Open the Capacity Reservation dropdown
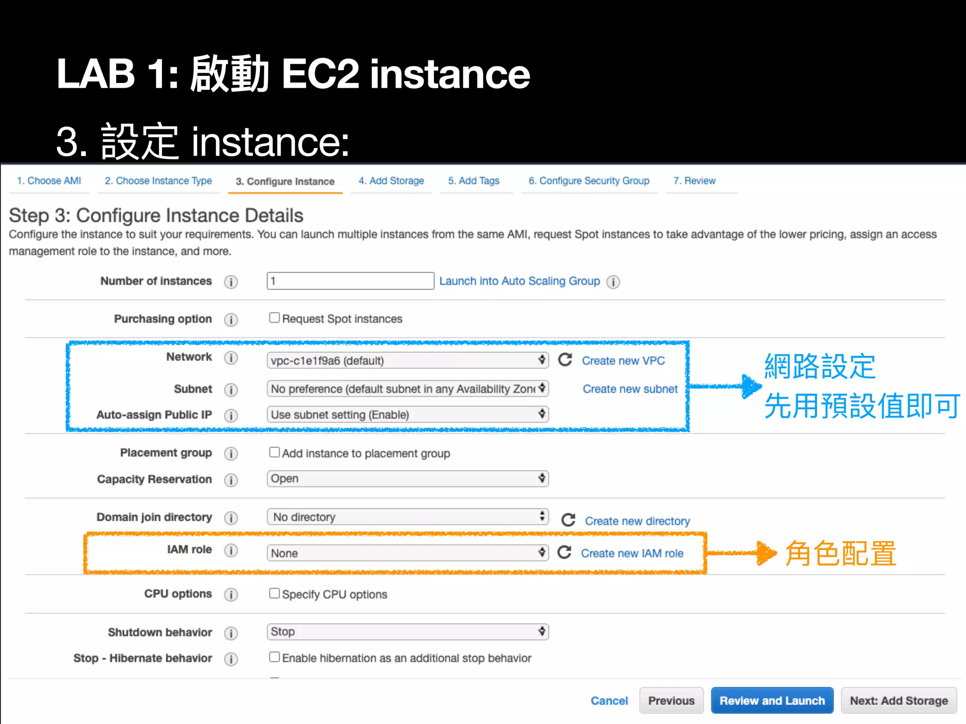 pyautogui.click(x=408, y=478)
